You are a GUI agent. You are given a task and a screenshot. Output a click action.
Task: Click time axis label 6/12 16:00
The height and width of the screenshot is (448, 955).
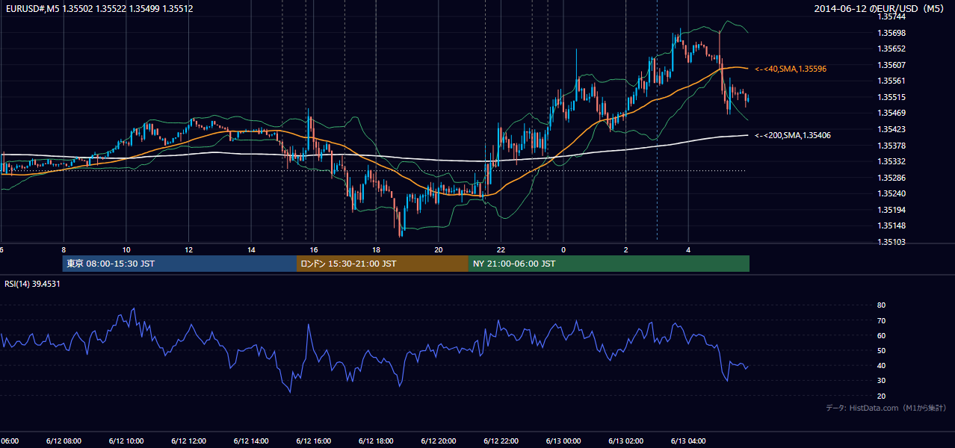coord(314,441)
